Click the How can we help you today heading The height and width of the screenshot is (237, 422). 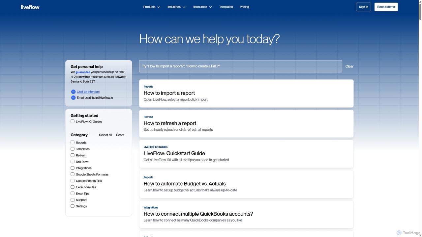(x=209, y=39)
